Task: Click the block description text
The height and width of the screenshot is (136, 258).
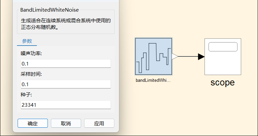Action: [x=65, y=24]
